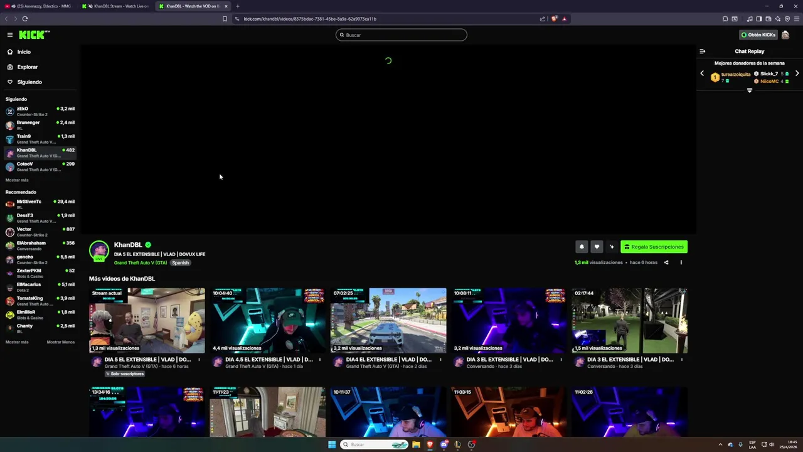803x452 pixels.
Task: Expand Mostrar más under Siguiendo
Action: click(x=17, y=180)
